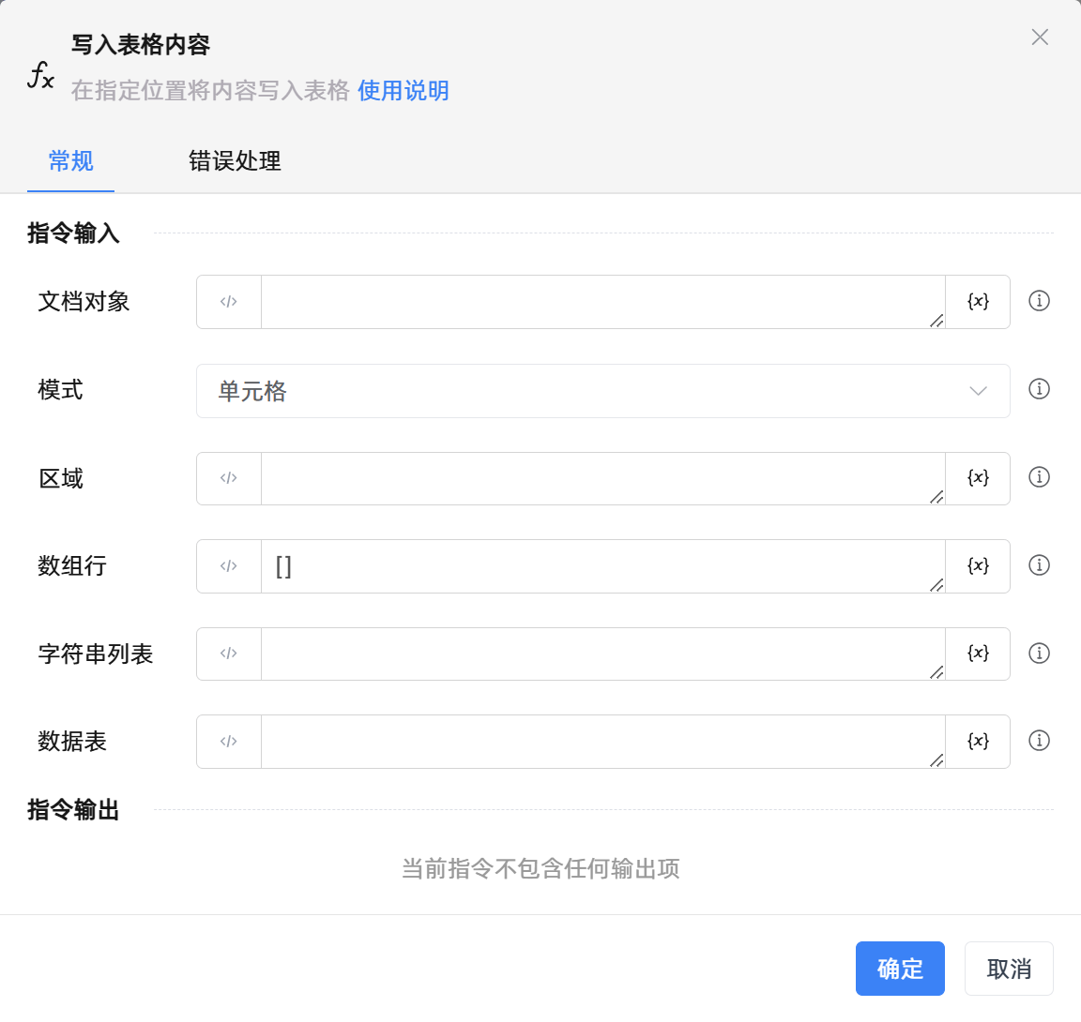Click {x} variable icon for 数据表

click(978, 742)
